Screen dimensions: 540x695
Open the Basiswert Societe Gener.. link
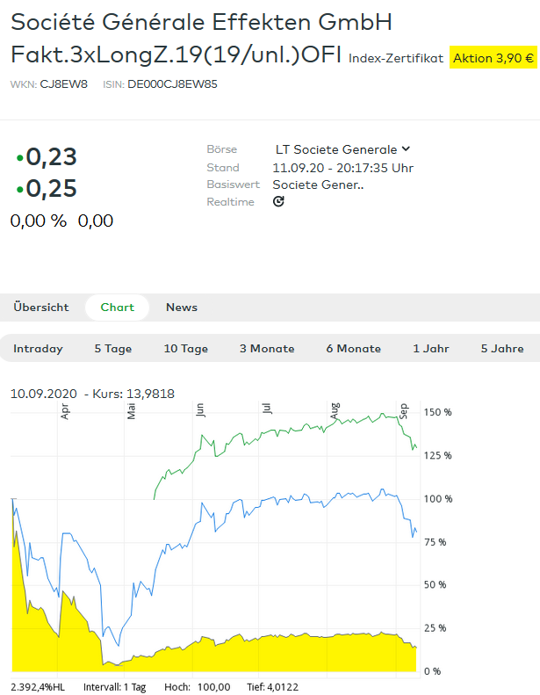[x=318, y=185]
